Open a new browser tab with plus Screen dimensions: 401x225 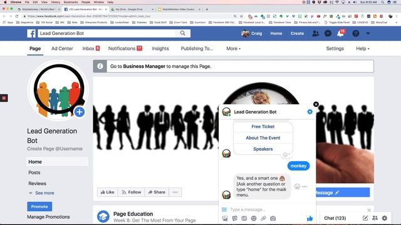click(x=207, y=9)
